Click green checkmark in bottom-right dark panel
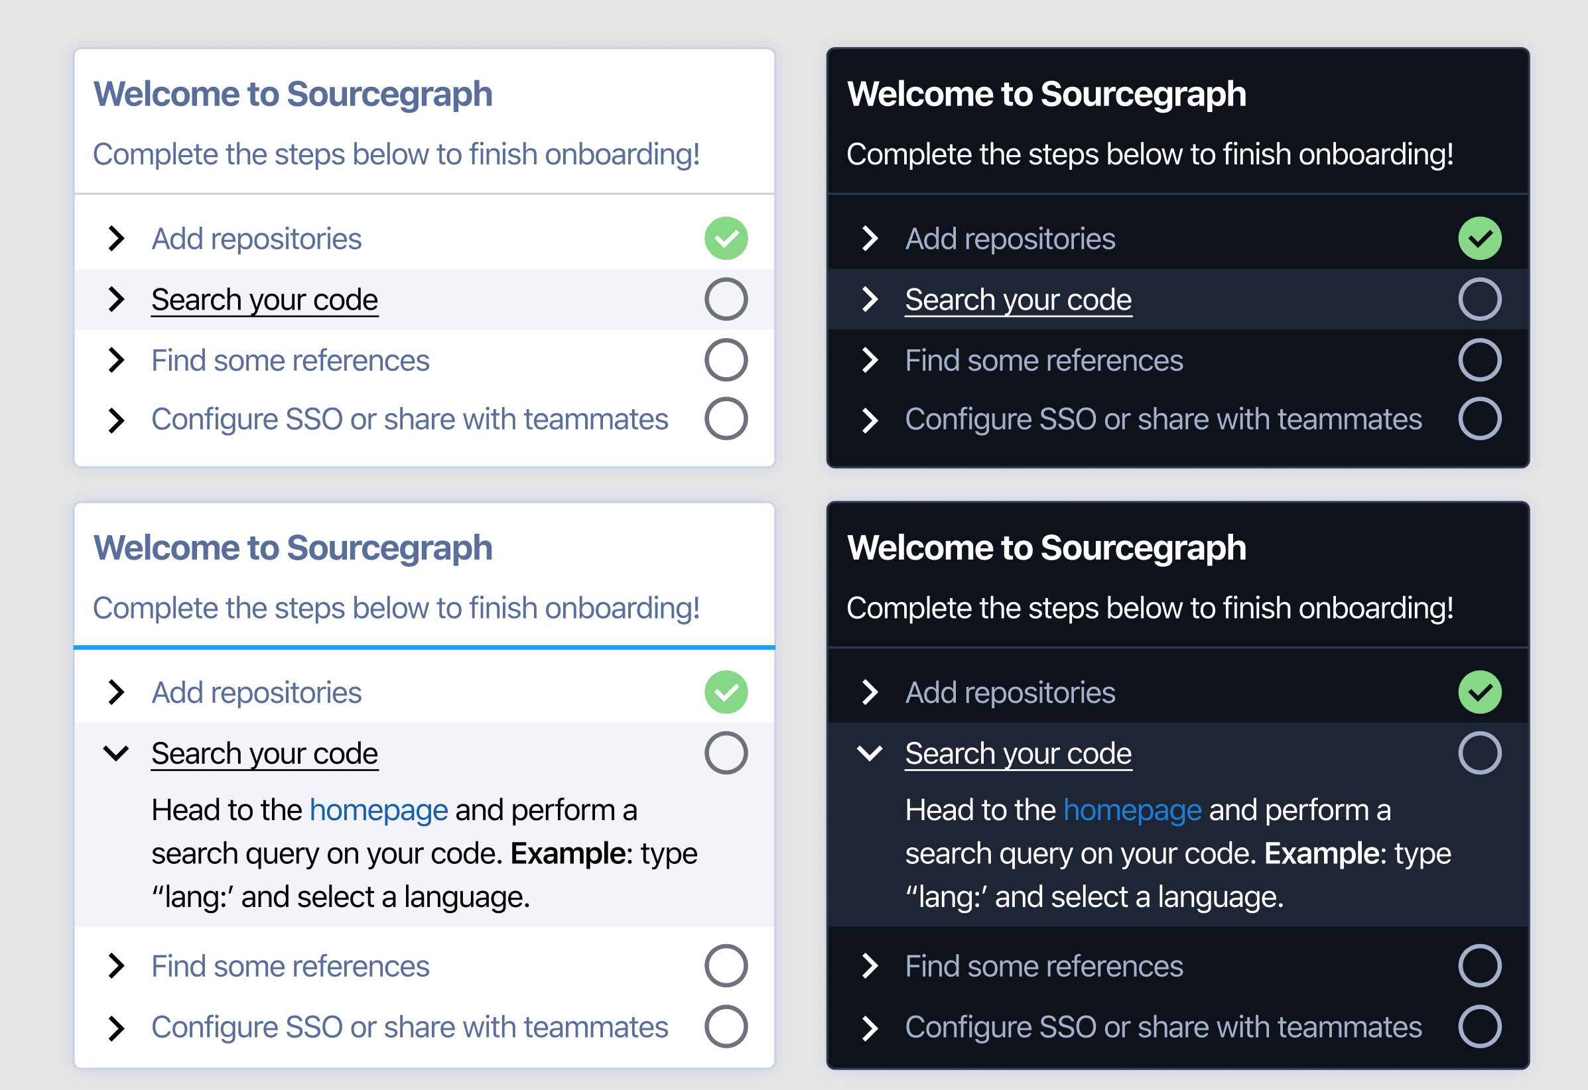1588x1090 pixels. [x=1479, y=692]
